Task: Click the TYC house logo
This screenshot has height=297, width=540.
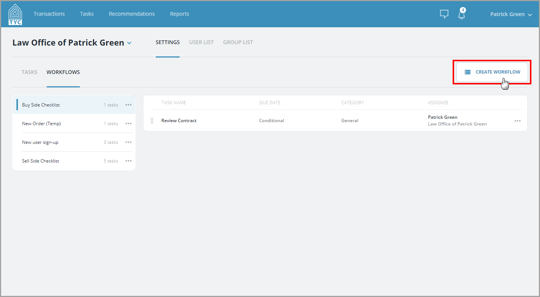Action: coord(15,14)
